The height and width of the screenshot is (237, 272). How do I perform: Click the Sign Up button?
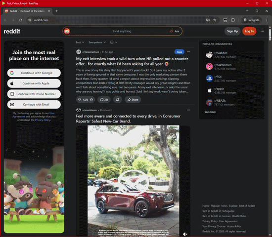click(232, 31)
